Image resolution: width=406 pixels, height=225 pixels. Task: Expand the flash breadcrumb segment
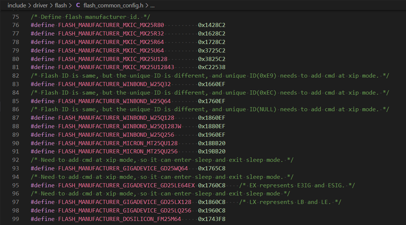61,6
